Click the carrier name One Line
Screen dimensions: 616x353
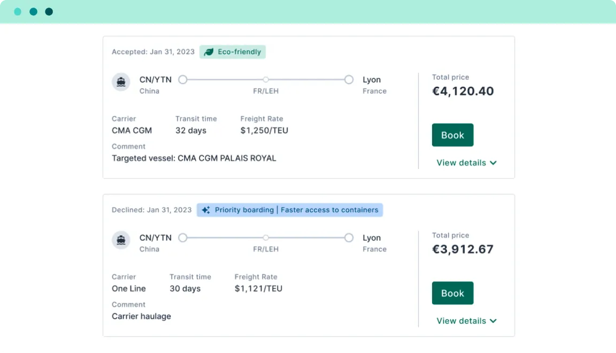pyautogui.click(x=128, y=288)
